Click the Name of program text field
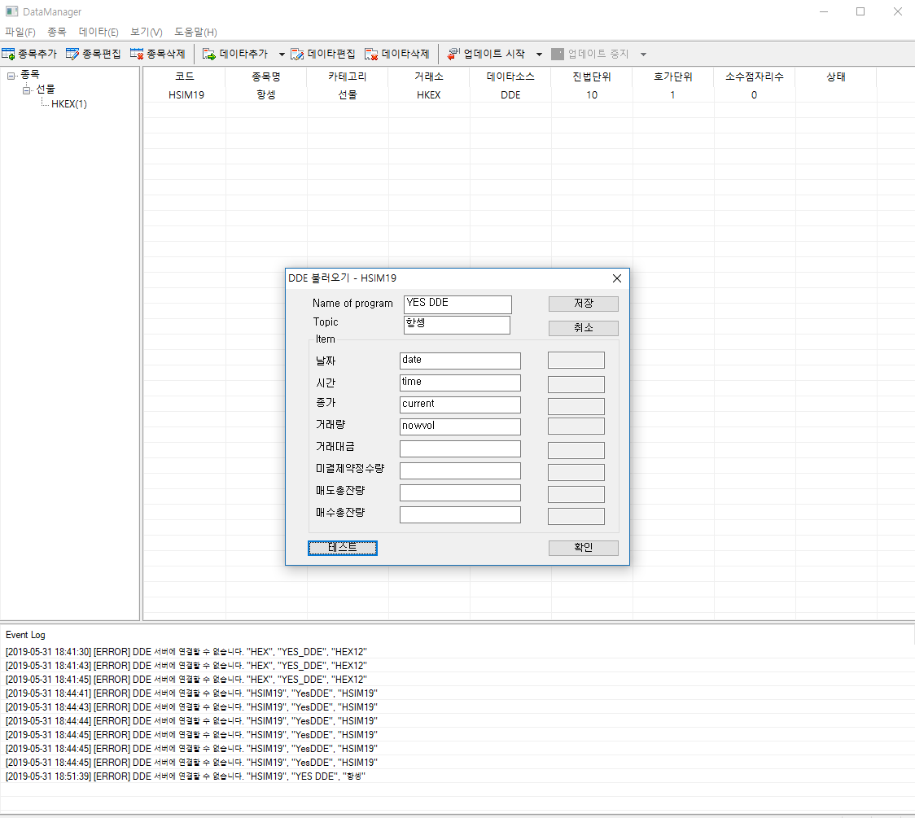 (457, 304)
